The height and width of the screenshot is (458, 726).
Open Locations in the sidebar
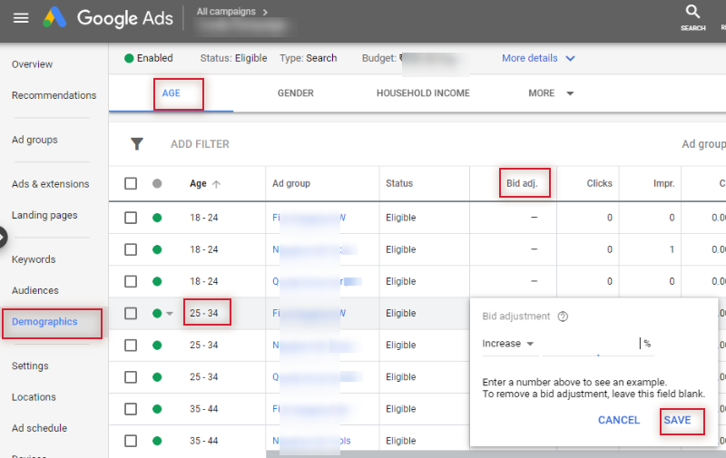tap(34, 397)
